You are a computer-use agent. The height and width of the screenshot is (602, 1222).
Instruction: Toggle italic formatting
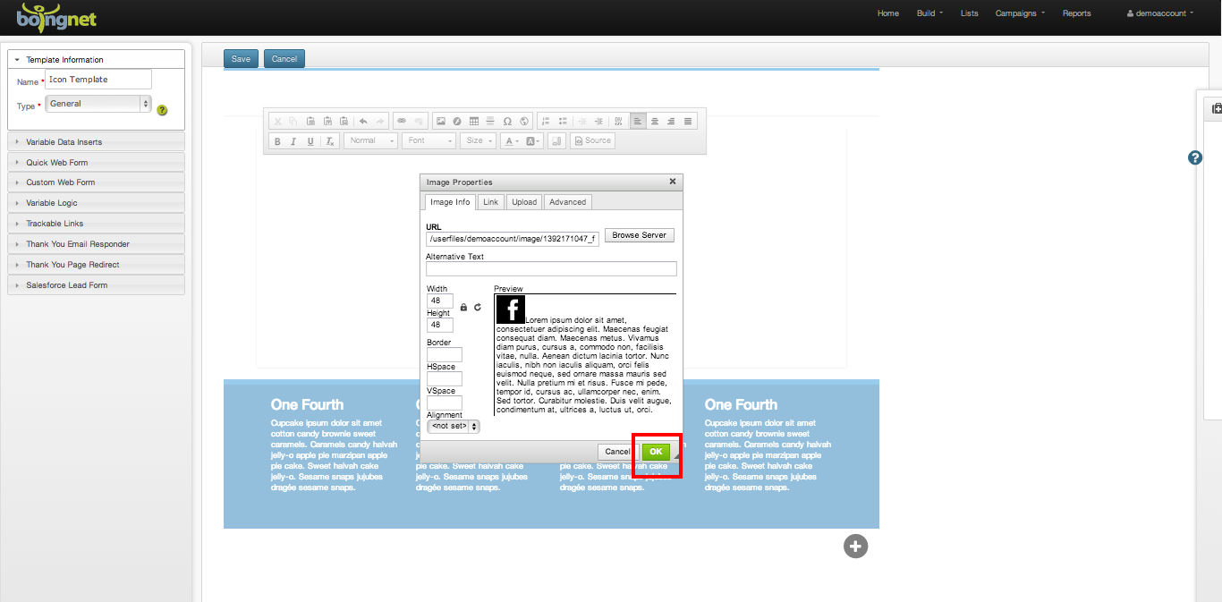[293, 140]
